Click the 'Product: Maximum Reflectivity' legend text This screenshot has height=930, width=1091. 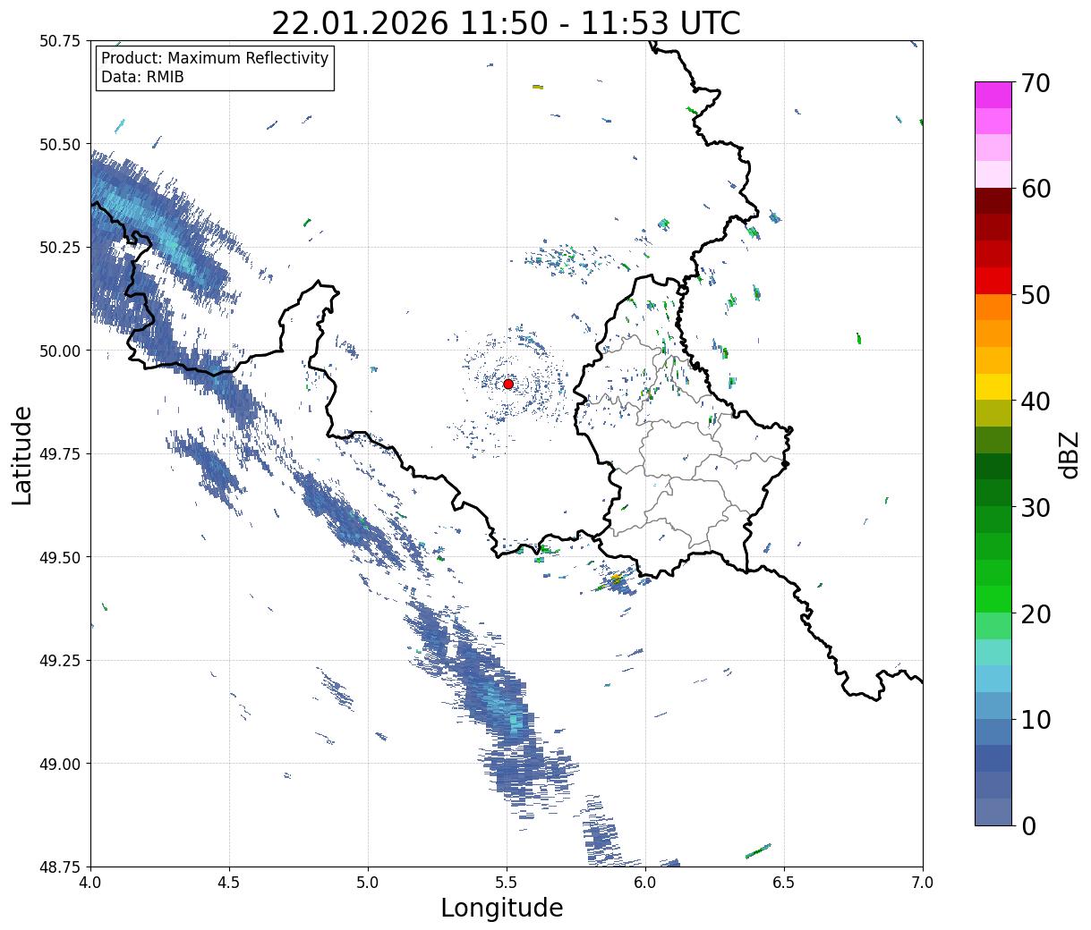pos(215,58)
